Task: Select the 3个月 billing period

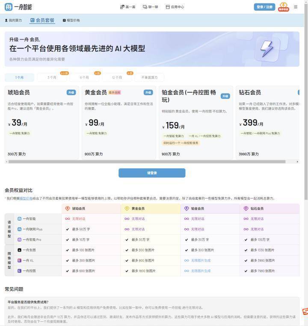Action: click(52, 77)
